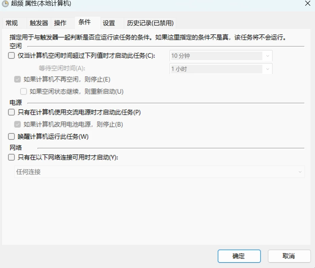Check 如果空闲状态继续，则重新启动(U)
Image resolution: width=315 pixels, height=268 pixels.
click(24, 91)
